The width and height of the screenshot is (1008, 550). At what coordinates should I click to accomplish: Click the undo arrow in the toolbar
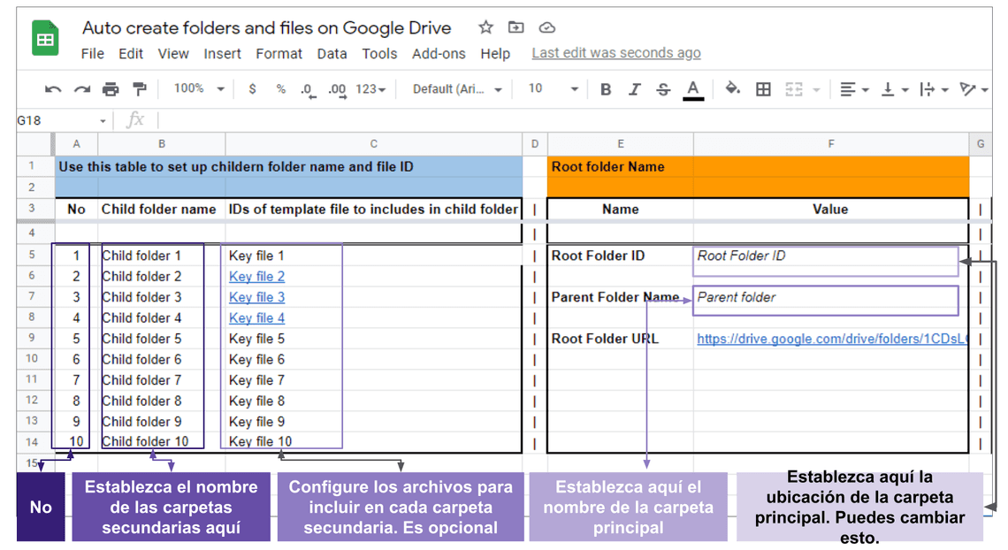53,89
